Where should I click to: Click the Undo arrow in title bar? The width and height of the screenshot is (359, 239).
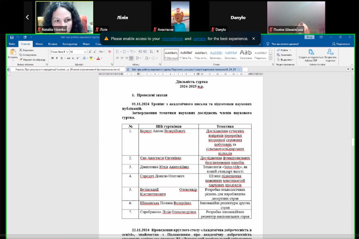point(18,37)
